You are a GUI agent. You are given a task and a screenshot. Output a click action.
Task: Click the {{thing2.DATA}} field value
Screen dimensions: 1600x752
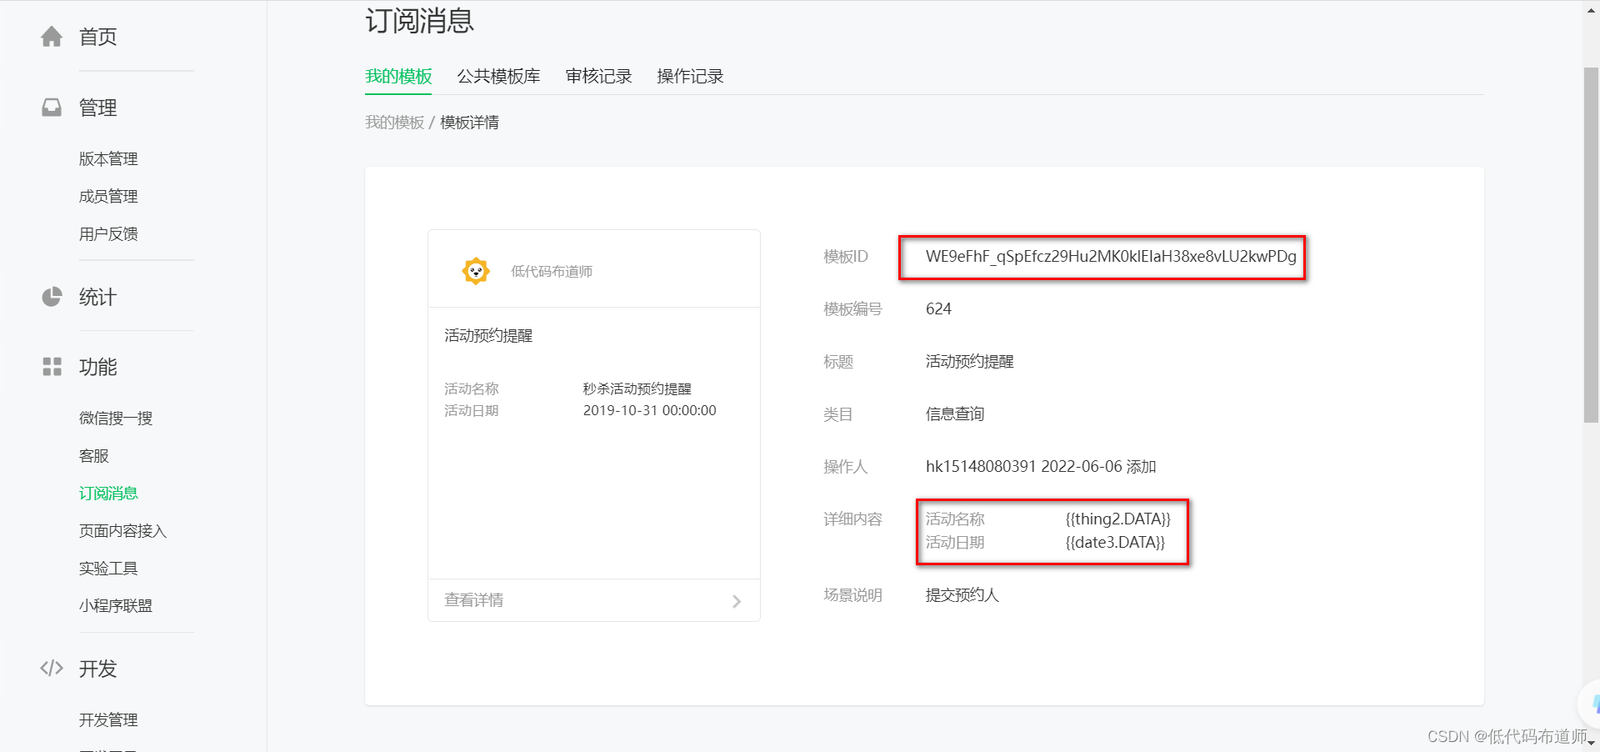coord(1118,519)
